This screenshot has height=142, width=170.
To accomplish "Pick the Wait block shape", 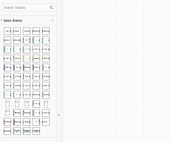I will click(17, 122).
